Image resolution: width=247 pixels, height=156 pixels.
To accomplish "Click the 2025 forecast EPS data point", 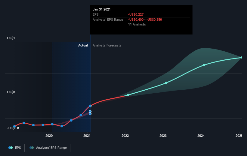I will [x=242, y=58].
